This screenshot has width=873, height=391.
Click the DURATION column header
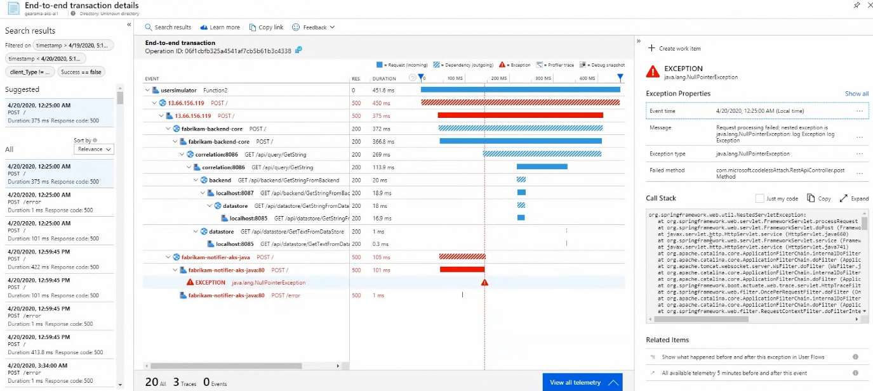tap(384, 79)
